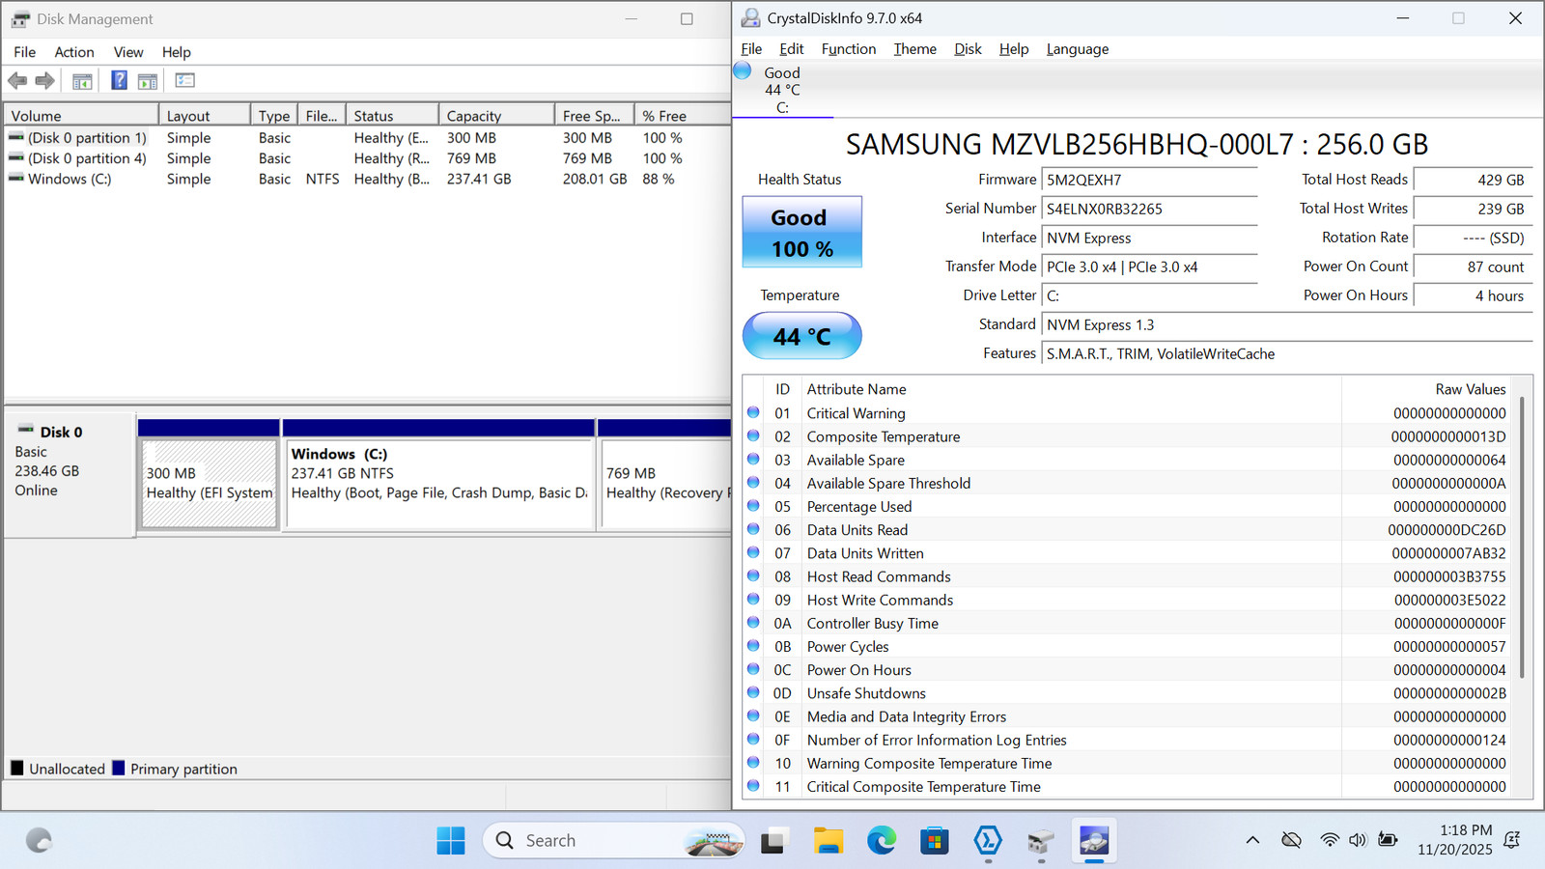This screenshot has height=869, width=1545.
Task: Click the Back arrow in Disk Management toolbar
Action: [x=17, y=81]
